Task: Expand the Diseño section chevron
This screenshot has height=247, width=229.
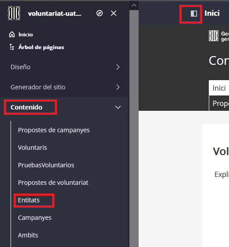Action: pos(118,67)
